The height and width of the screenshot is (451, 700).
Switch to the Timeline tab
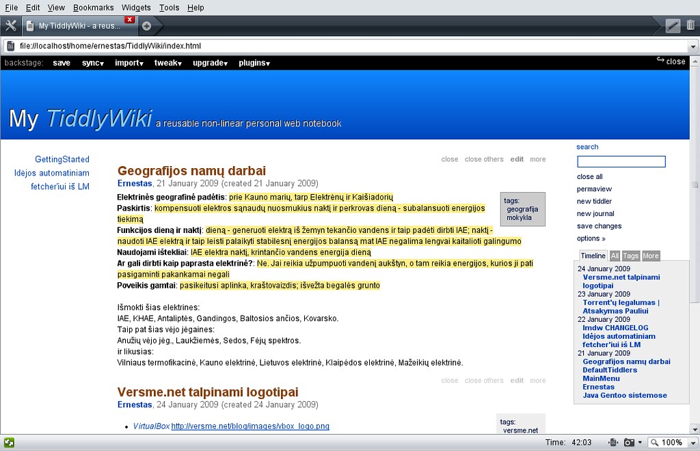pos(593,256)
